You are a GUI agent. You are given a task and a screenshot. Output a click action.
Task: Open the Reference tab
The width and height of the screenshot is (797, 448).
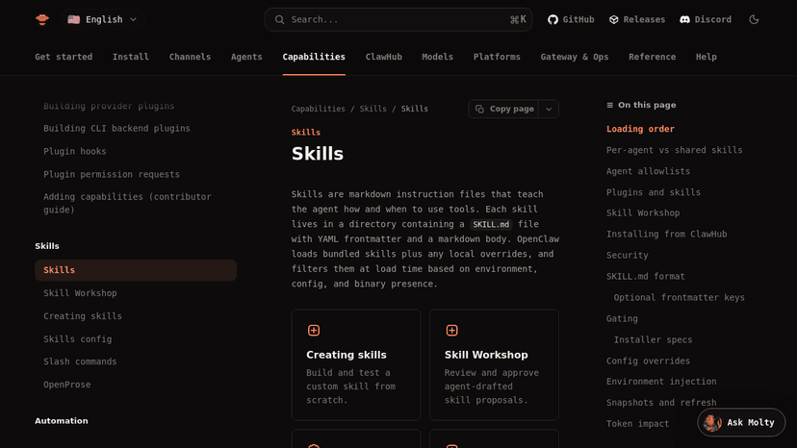coord(653,57)
